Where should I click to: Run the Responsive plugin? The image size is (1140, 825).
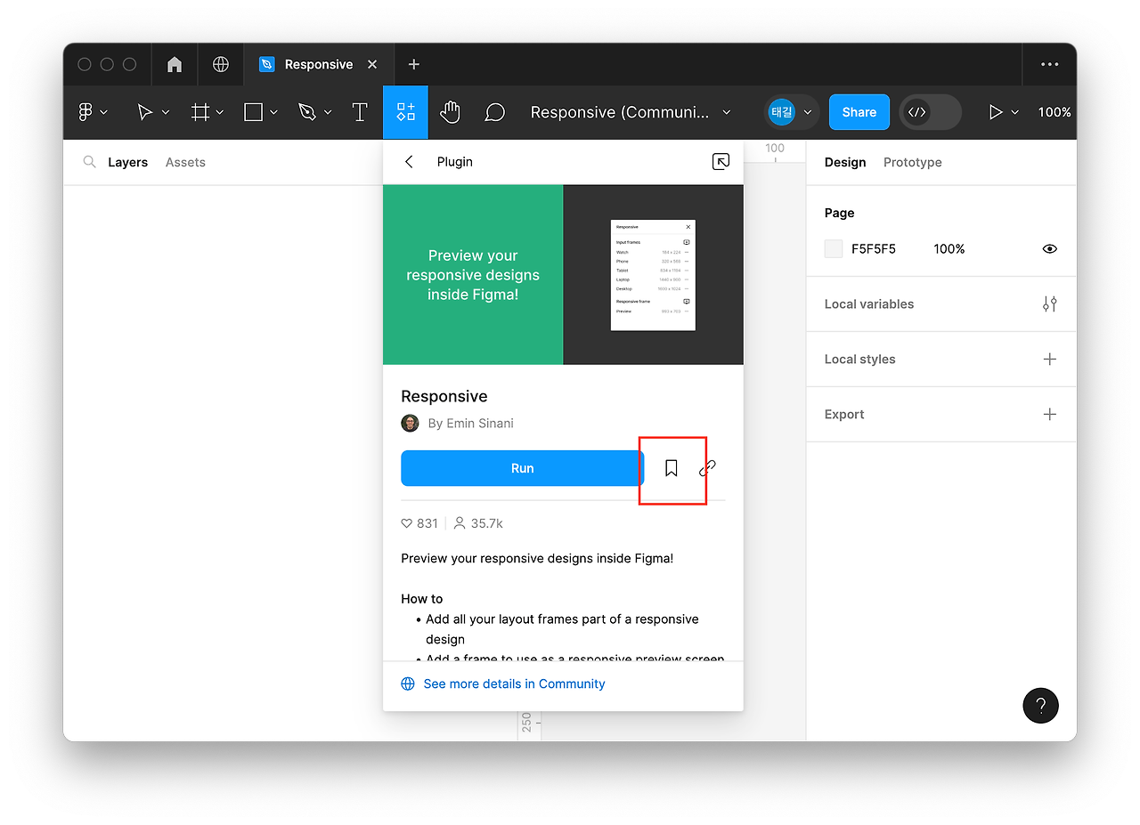pyautogui.click(x=522, y=468)
